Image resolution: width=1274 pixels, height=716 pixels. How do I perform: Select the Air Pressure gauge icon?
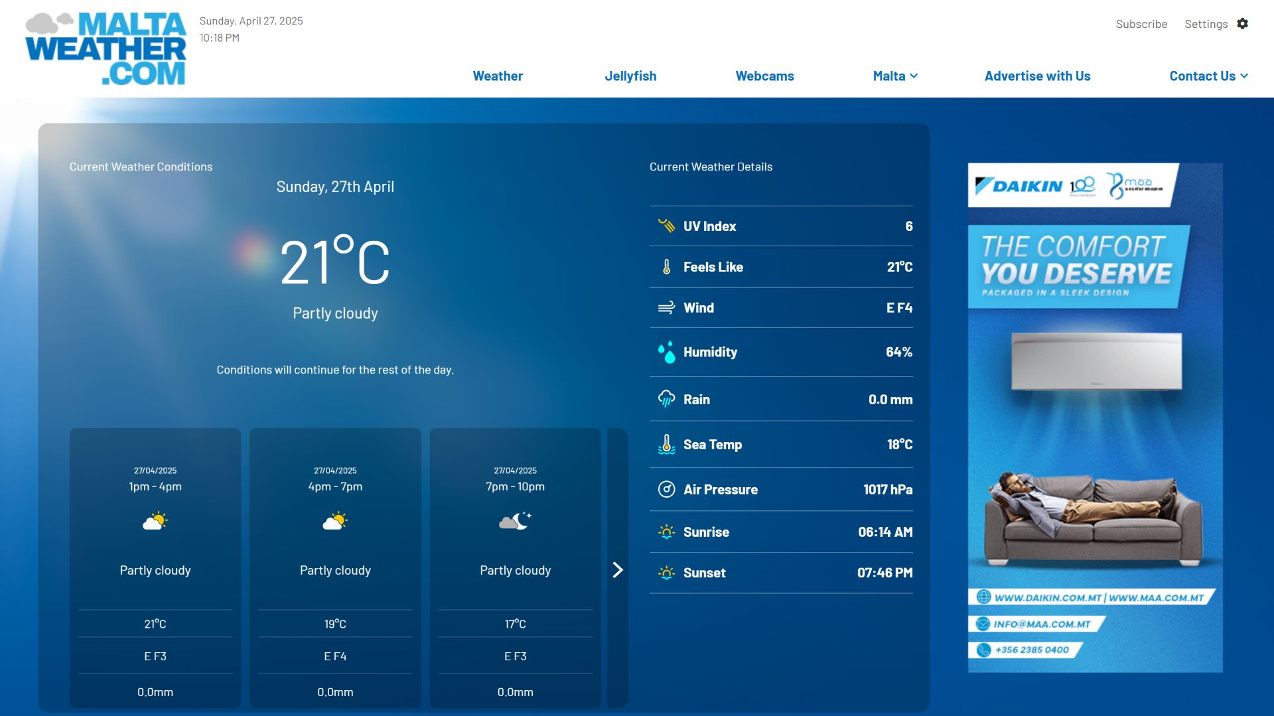point(666,490)
